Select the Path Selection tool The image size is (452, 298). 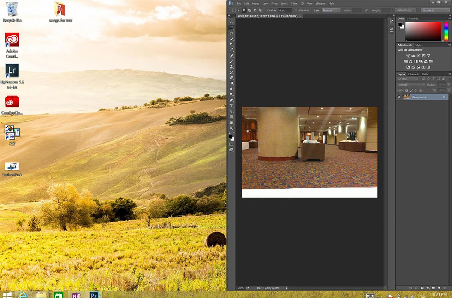point(231,111)
